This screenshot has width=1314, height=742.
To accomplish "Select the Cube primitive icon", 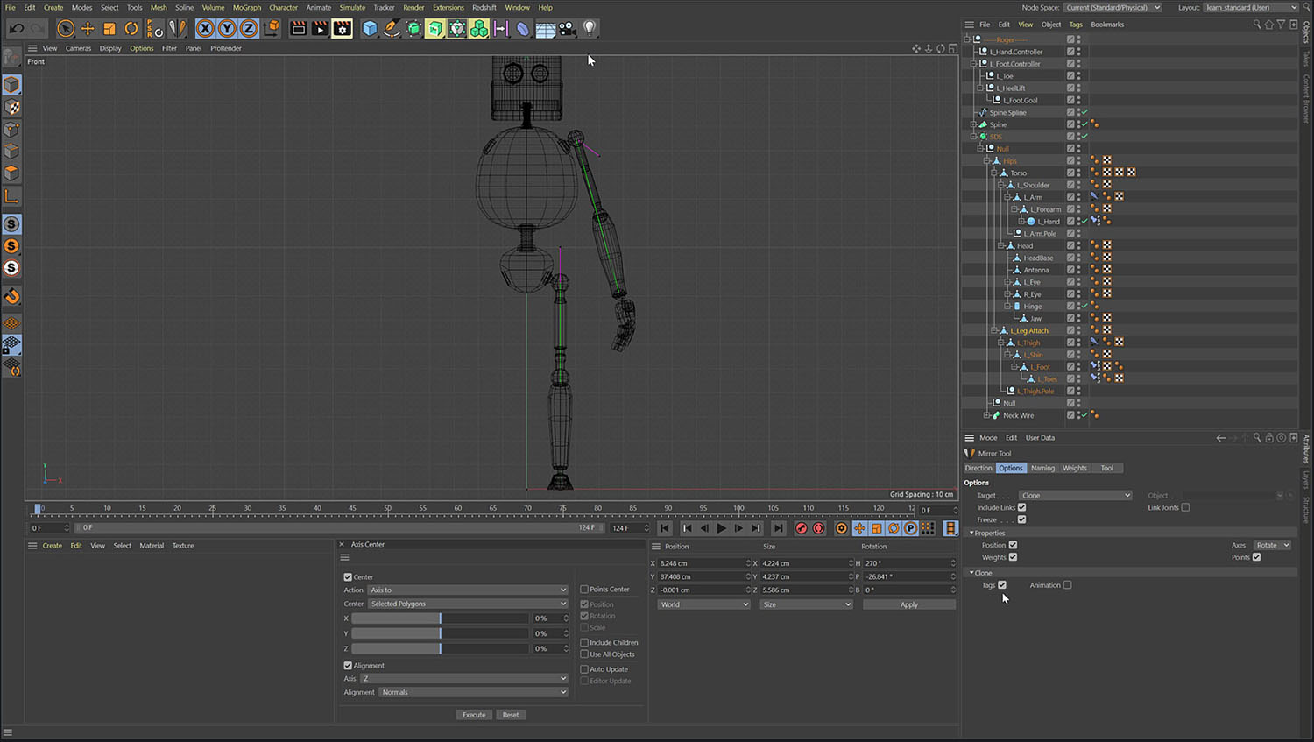I will (x=369, y=28).
